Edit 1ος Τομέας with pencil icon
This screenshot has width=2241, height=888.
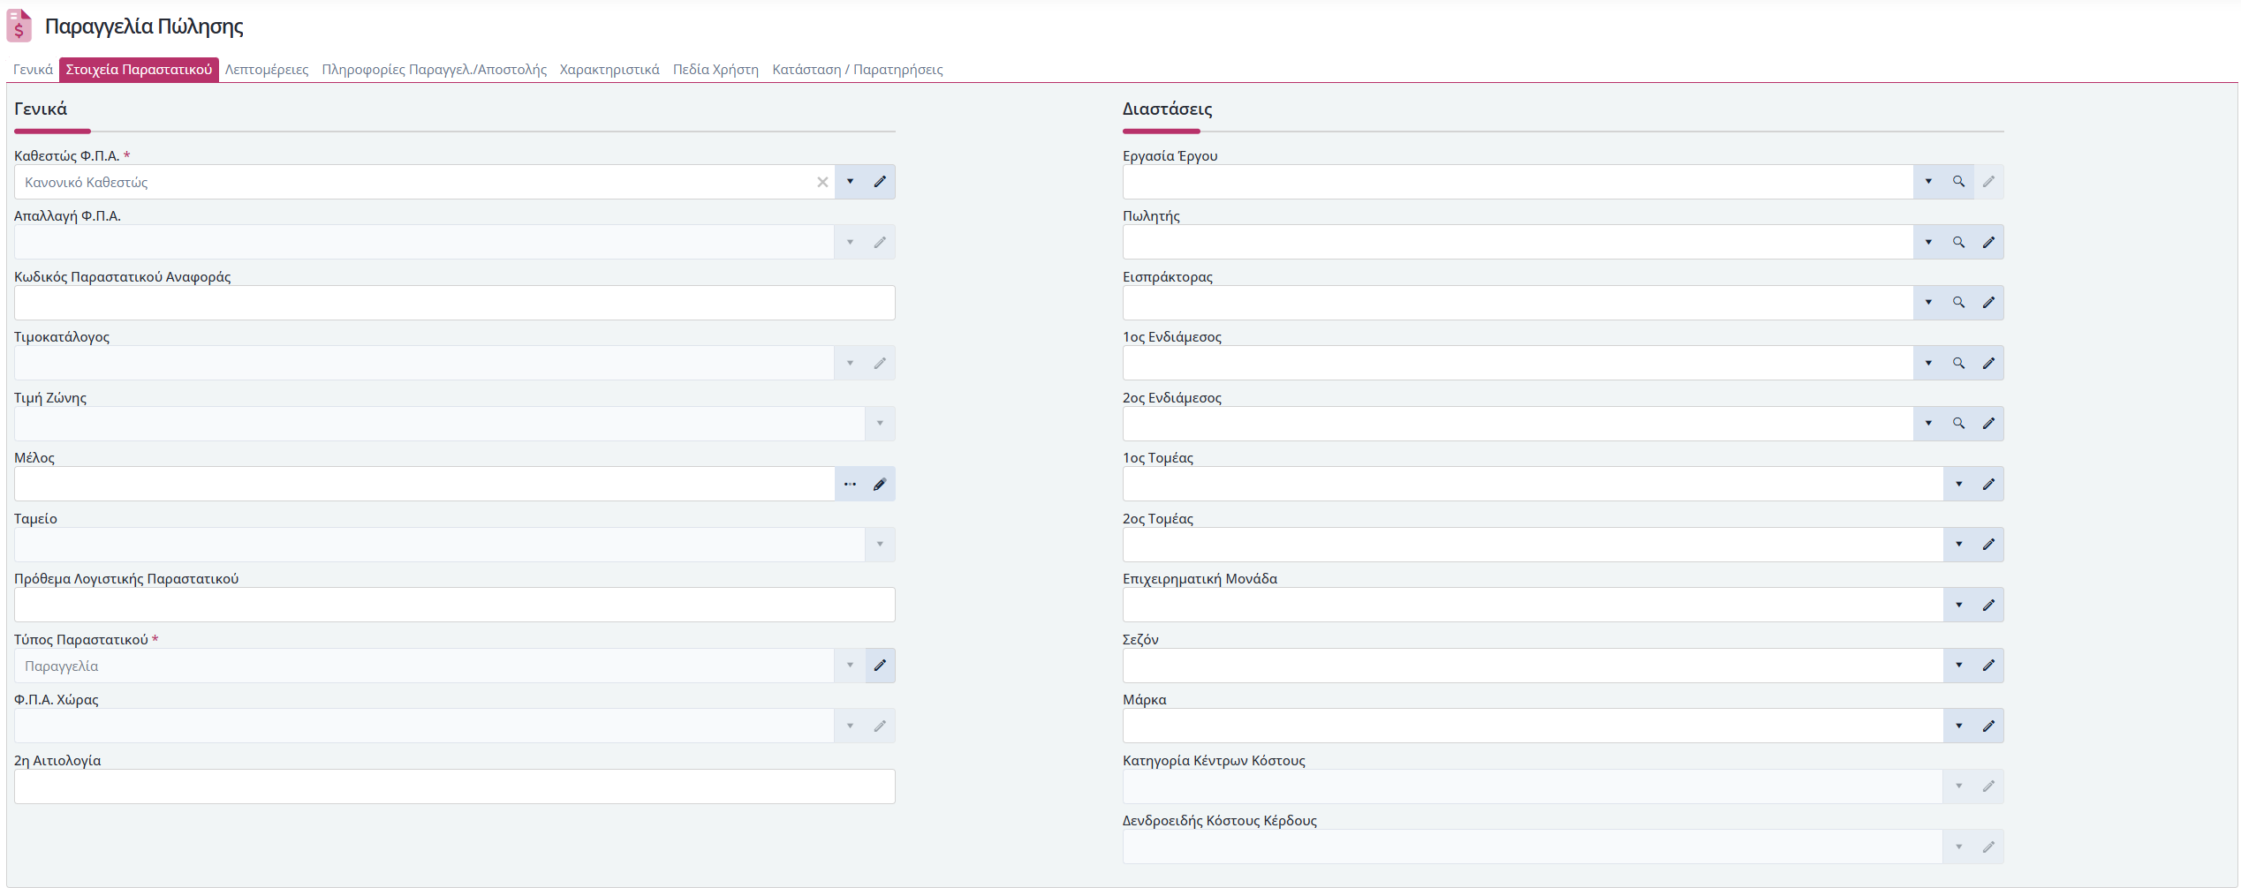[1988, 484]
